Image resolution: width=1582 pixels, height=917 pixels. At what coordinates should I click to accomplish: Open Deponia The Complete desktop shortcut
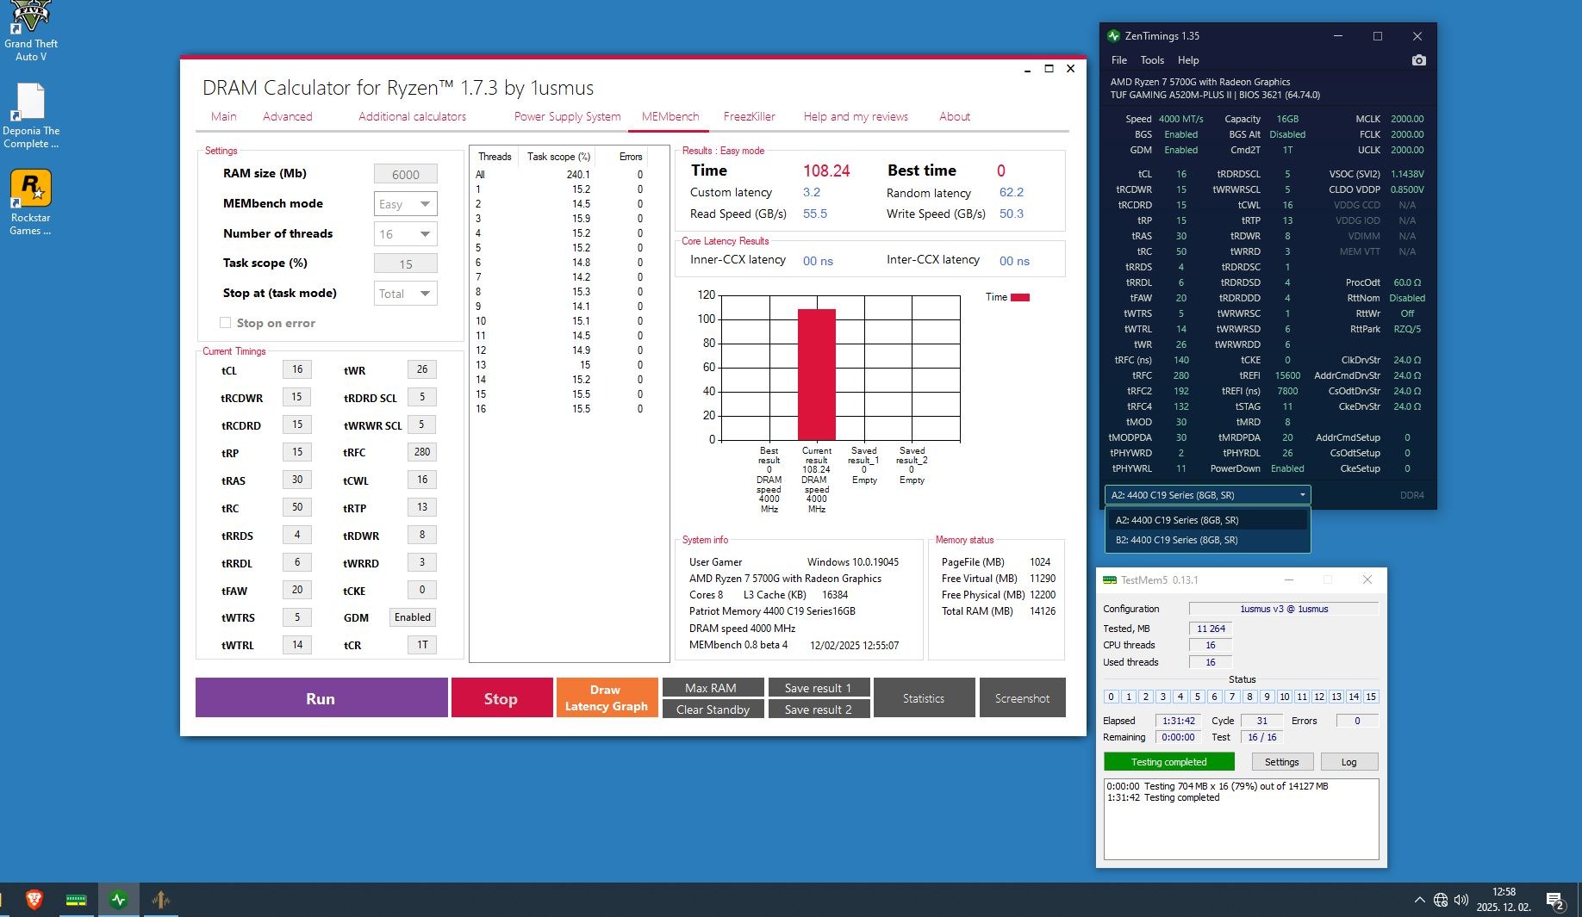(x=31, y=116)
